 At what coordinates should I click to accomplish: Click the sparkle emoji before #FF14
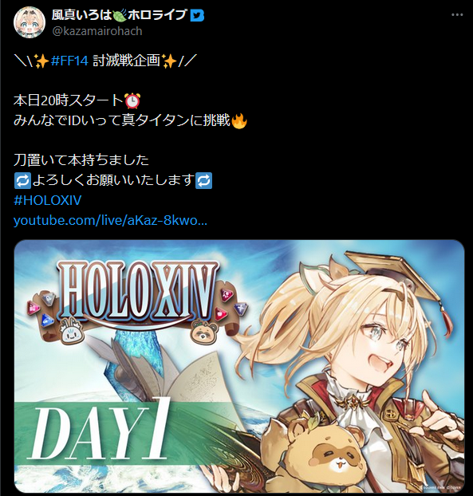[x=41, y=61]
